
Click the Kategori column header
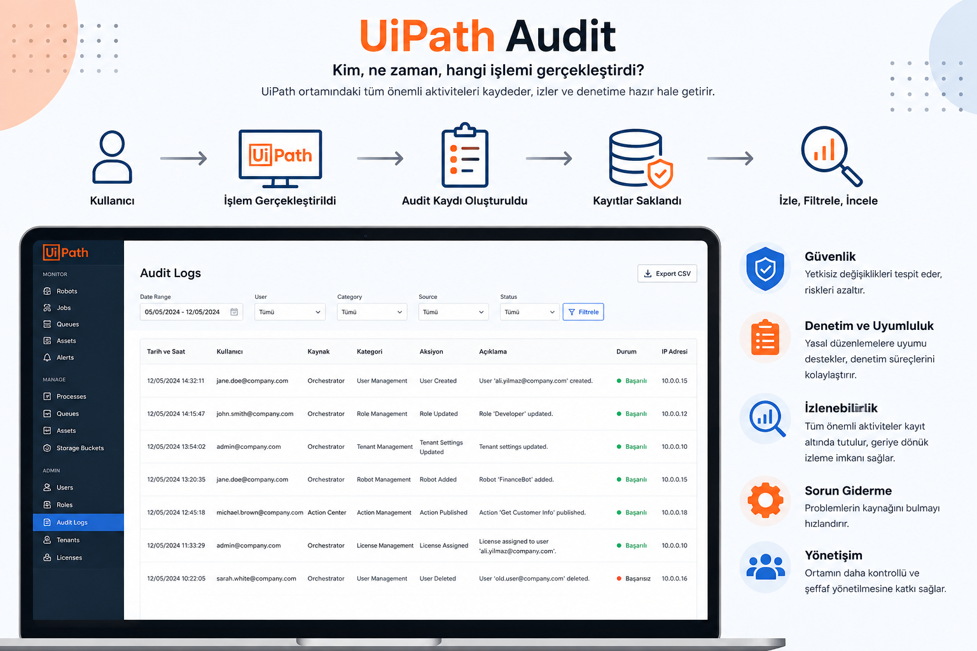tap(370, 352)
